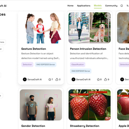This screenshot has height=129, width=129.
Task: Click SenseCraft AI avatar on Gesture Detection card
Action: 25,79
